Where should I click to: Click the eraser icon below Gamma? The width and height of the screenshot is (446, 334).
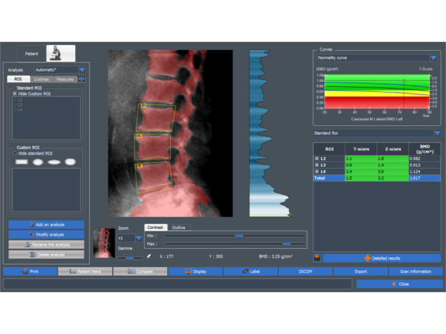click(x=148, y=257)
